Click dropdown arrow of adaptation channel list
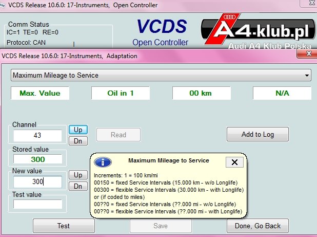Screen dimensions: 317x237 (x=307, y=76)
